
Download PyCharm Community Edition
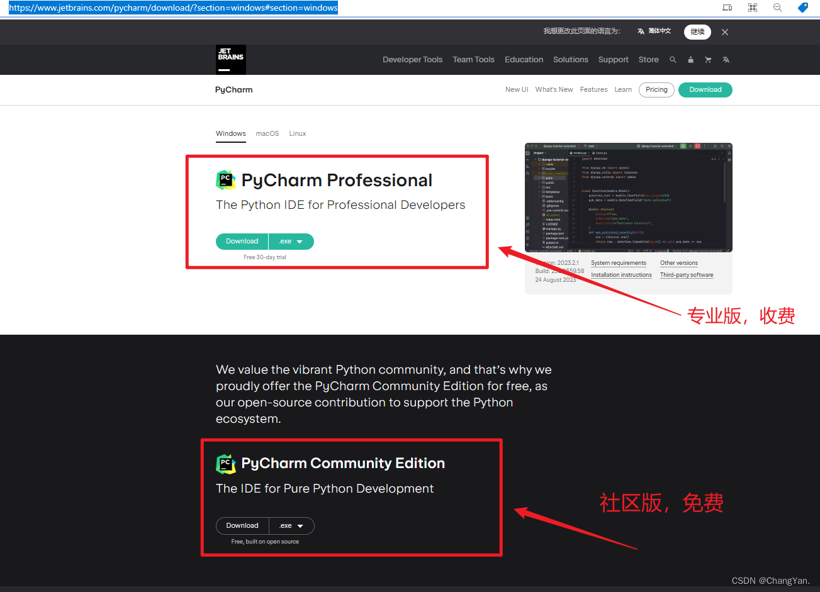242,526
